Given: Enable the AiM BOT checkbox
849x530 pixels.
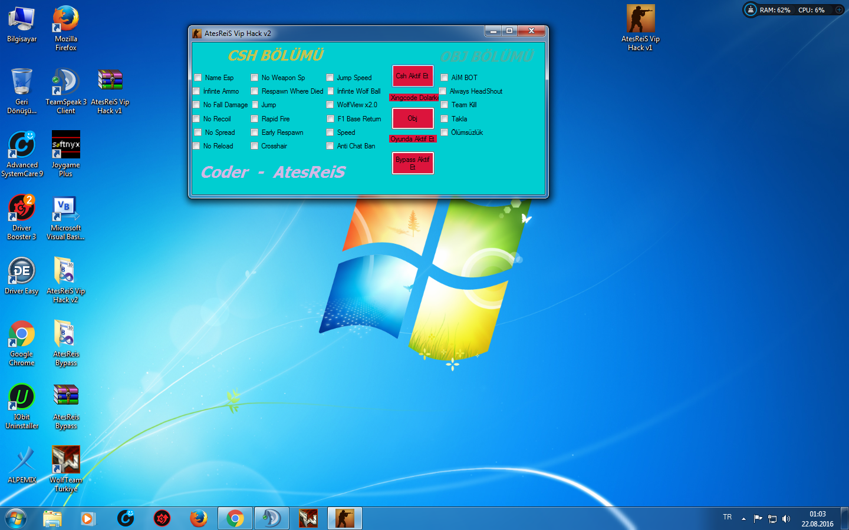Looking at the screenshot, I should 444,77.
